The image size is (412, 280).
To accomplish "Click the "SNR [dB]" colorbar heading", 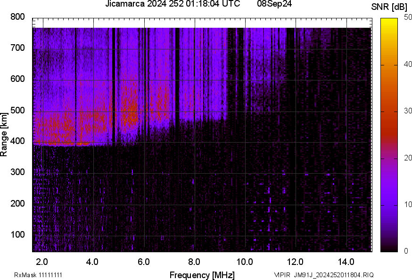I will click(x=388, y=6).
